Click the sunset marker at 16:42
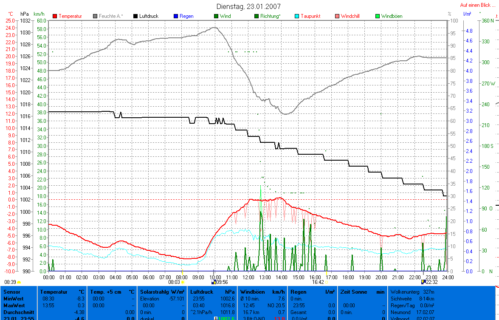This screenshot has height=320, width=499. (x=326, y=282)
